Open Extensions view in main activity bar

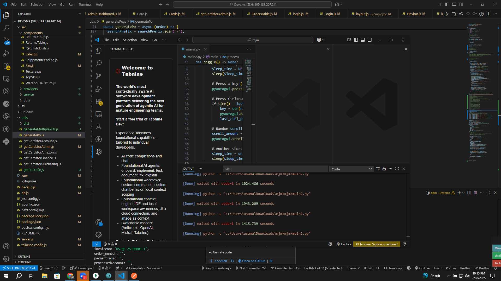(6, 66)
